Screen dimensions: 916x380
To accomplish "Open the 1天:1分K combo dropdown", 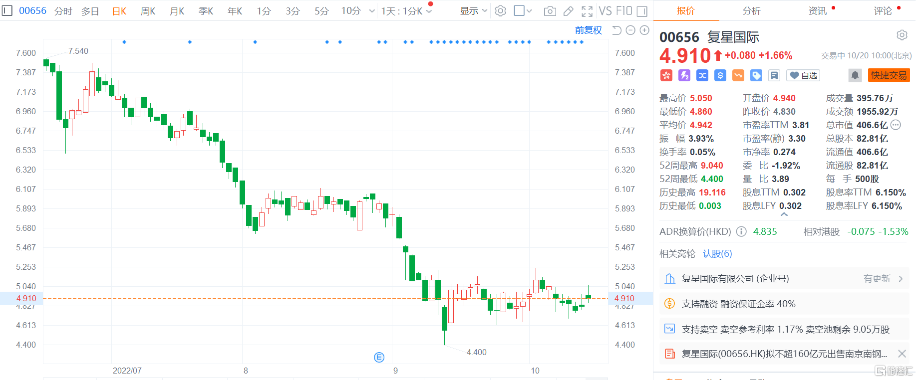I will pos(406,11).
